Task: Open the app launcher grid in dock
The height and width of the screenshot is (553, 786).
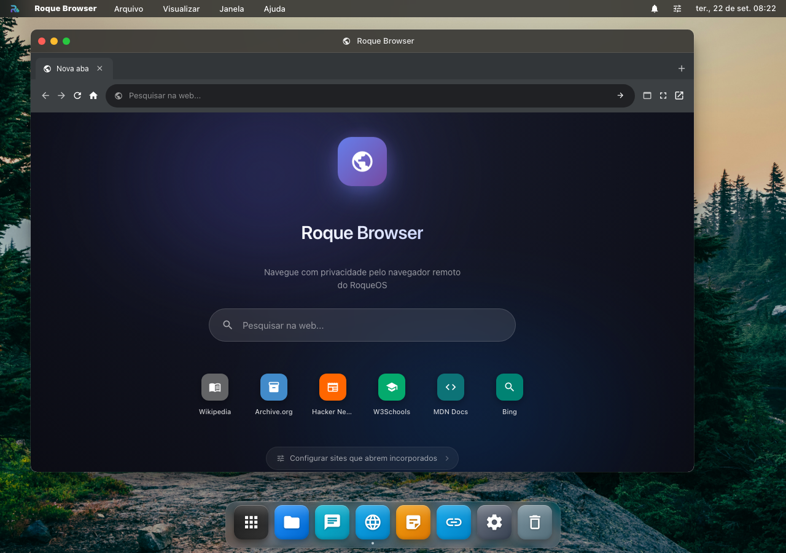Action: (x=251, y=522)
